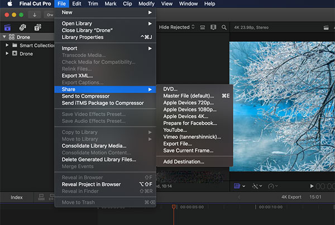Open the Final Cut Pro application menu

pyautogui.click(x=35, y=4)
